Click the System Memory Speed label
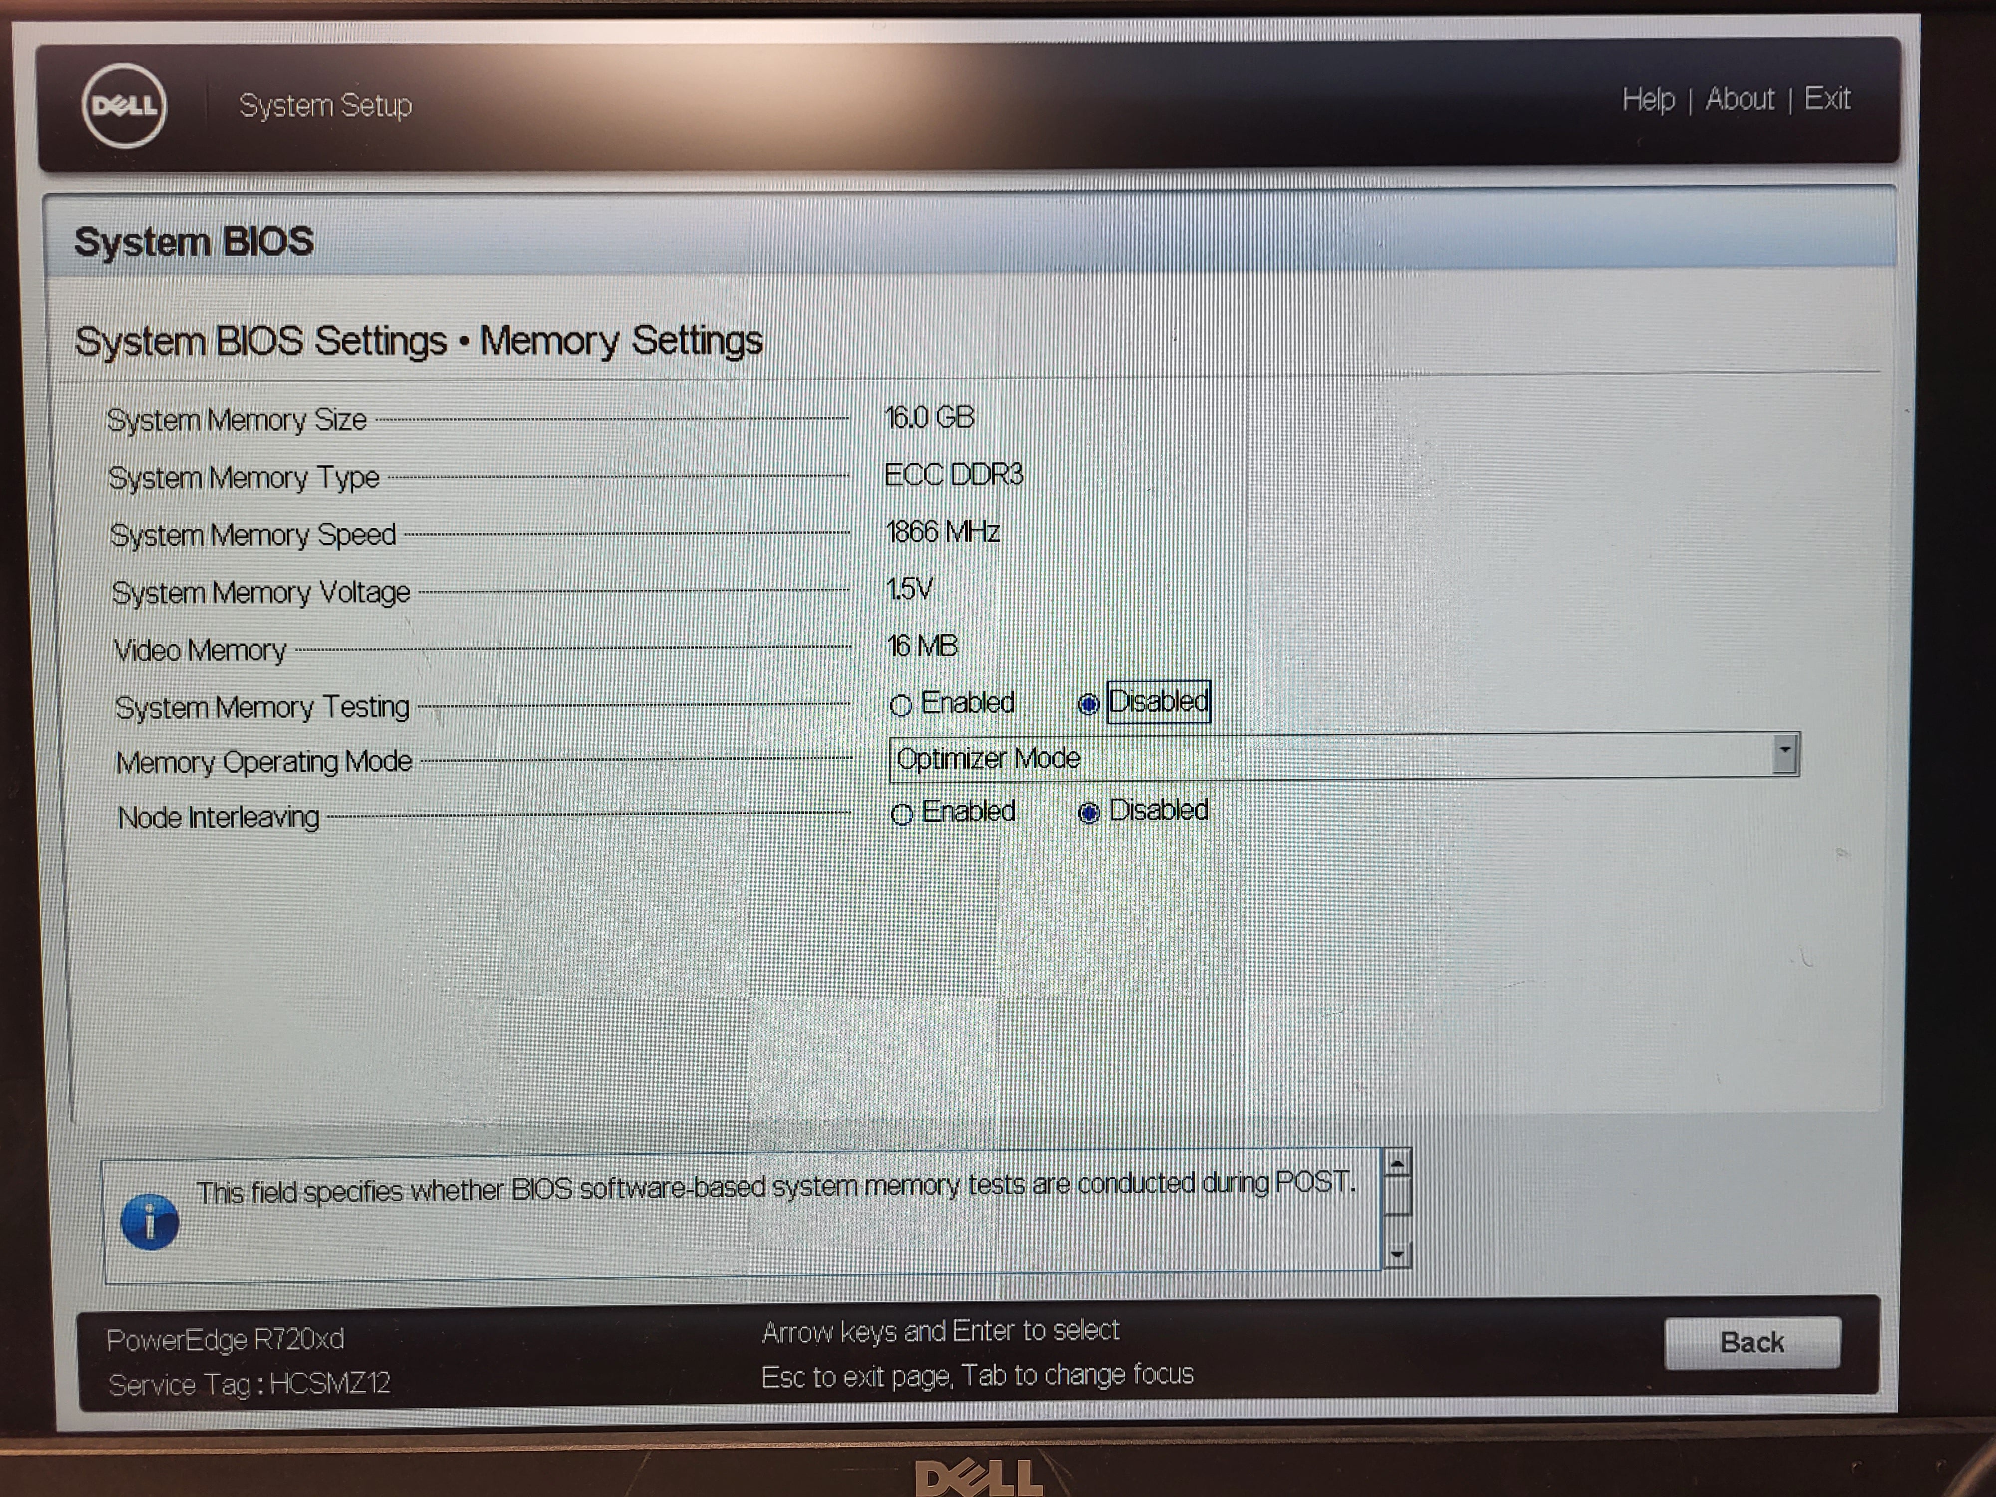Screen dimensions: 1996x1497 click(x=252, y=535)
